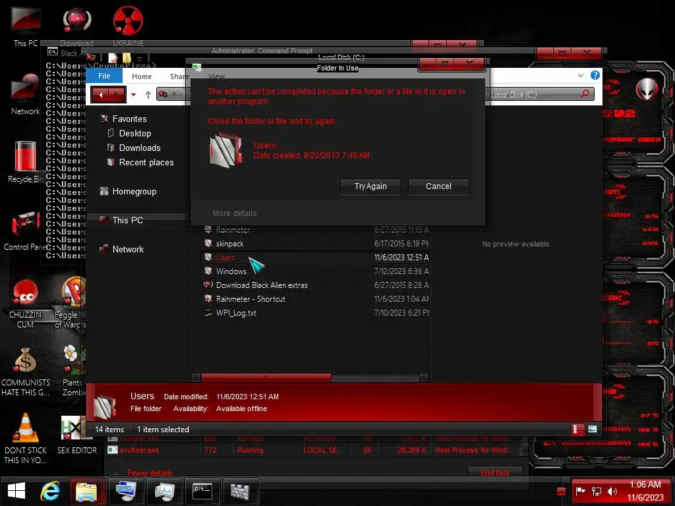The image size is (675, 506).
Task: Open Control Panel desktop icon
Action: [25, 230]
